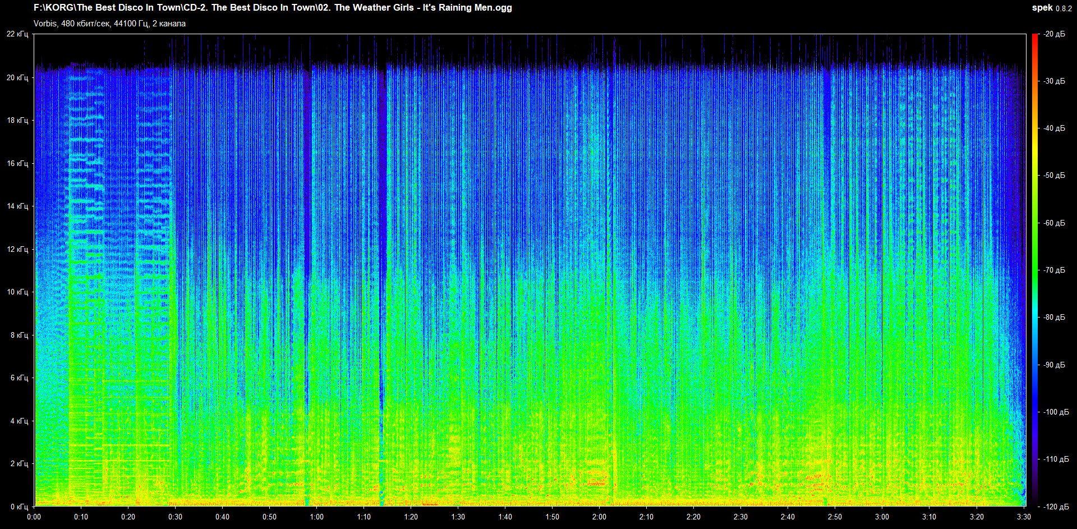Click the 10 кГц frequency label
Image resolution: width=1077 pixels, height=529 pixels.
[17, 292]
